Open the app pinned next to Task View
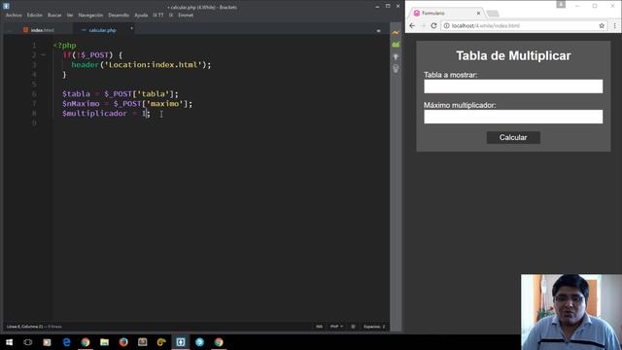 [47, 342]
